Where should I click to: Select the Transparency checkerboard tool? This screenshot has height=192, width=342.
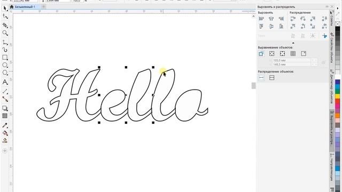(x=5, y=116)
